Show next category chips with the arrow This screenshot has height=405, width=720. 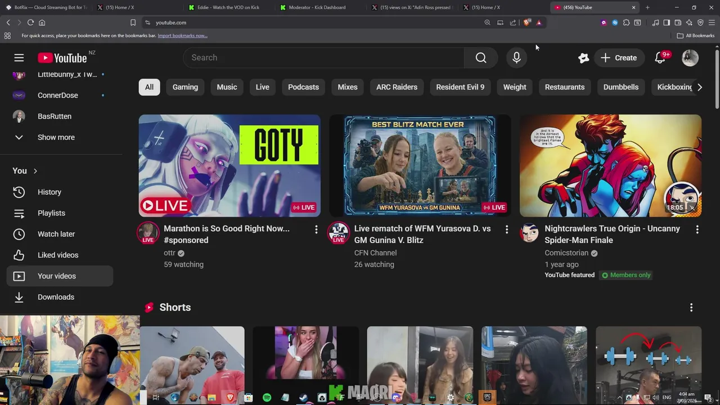tap(699, 87)
